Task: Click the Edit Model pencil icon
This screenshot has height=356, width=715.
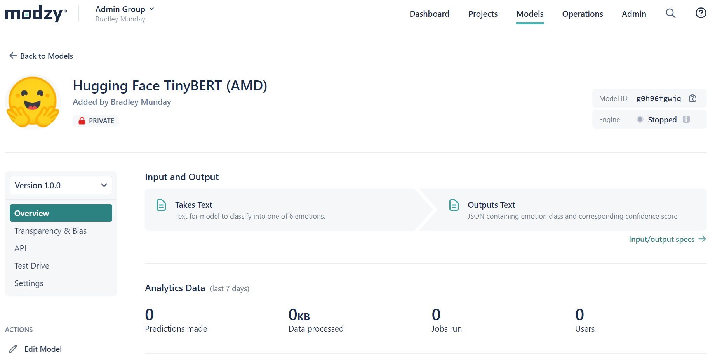Action: click(x=14, y=349)
